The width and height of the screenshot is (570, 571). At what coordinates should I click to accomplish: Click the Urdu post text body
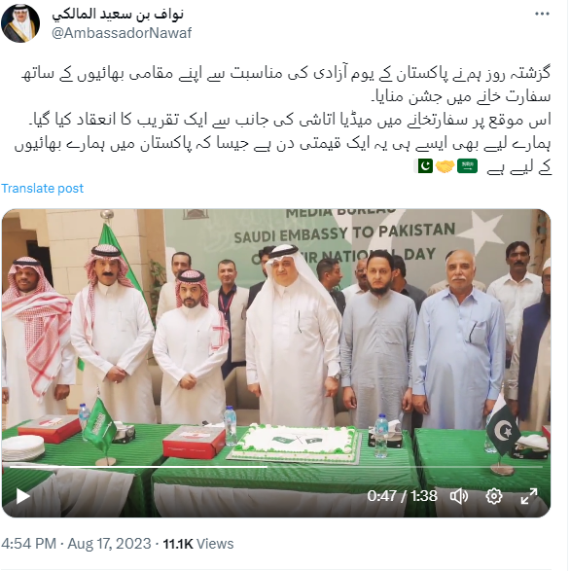pyautogui.click(x=283, y=121)
